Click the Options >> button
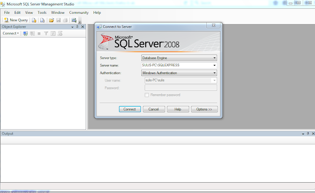 (204, 109)
